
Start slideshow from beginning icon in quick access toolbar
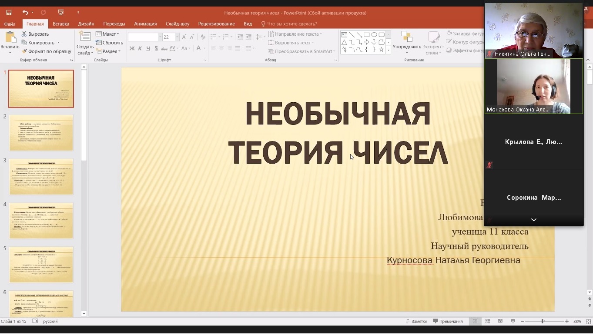(60, 13)
